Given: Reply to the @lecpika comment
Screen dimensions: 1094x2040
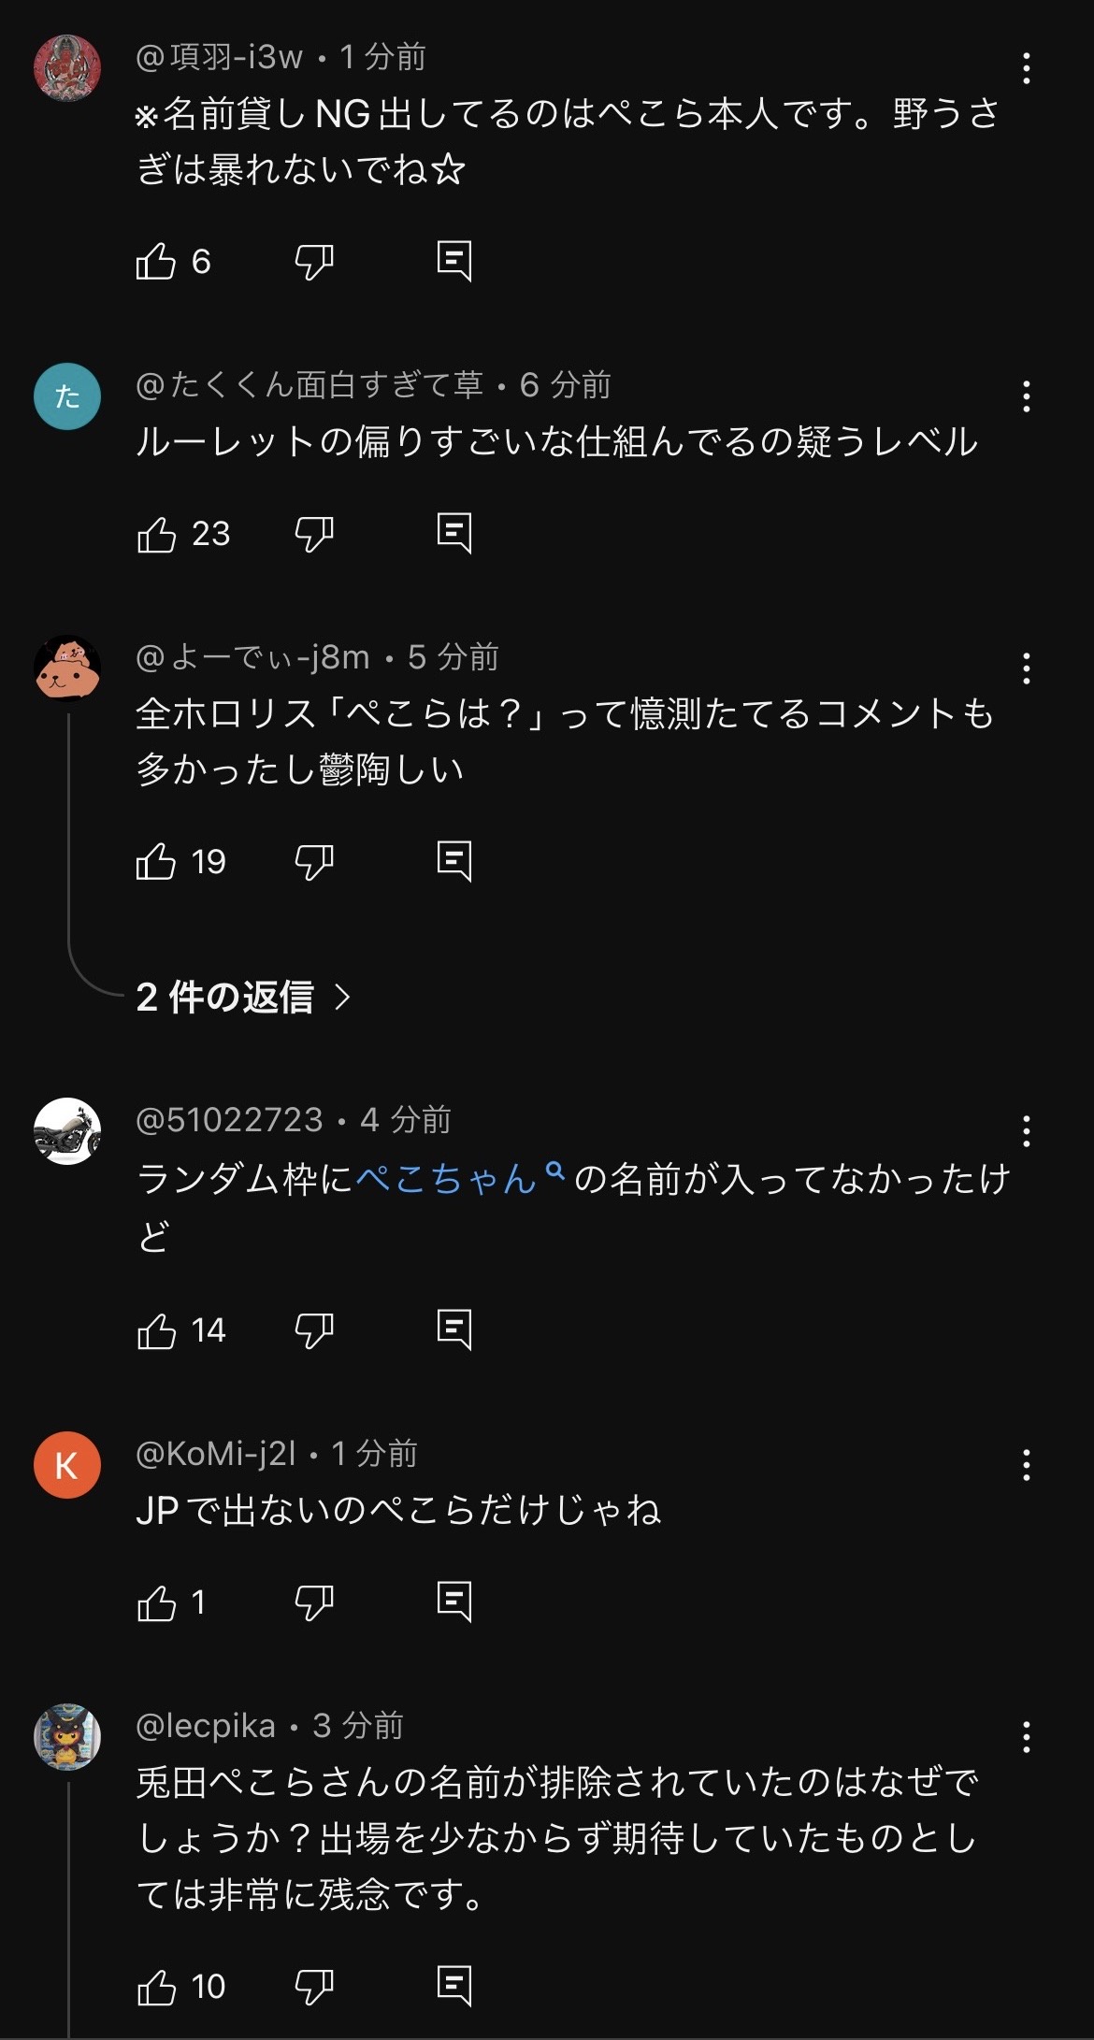Looking at the screenshot, I should (454, 1987).
